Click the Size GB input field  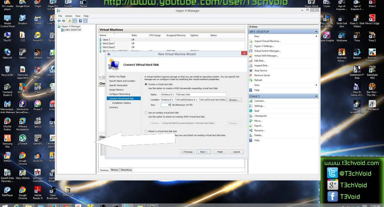point(166,105)
